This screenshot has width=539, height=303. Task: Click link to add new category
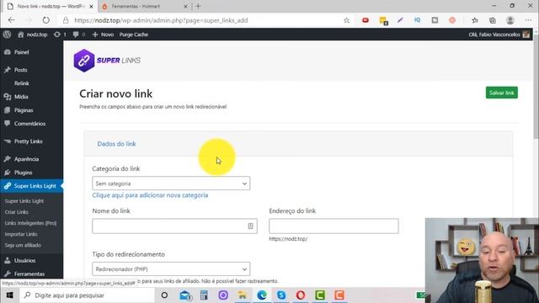(x=150, y=195)
